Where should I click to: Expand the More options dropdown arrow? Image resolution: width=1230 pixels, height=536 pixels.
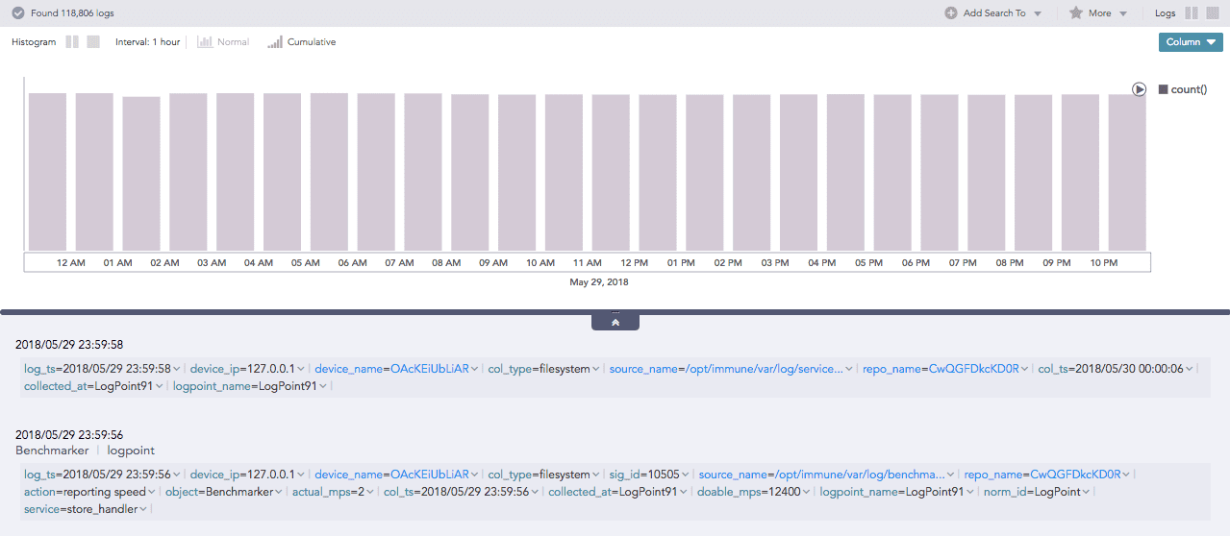[x=1123, y=14]
